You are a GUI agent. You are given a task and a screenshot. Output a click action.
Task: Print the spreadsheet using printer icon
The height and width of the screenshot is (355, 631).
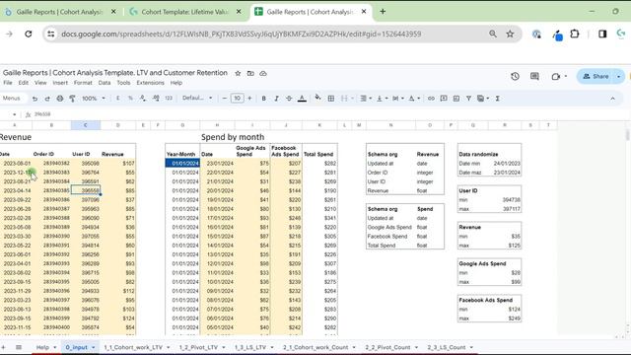point(60,99)
